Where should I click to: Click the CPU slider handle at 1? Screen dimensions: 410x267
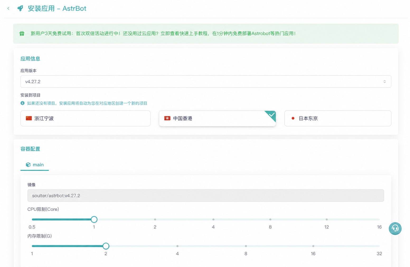pos(94,219)
